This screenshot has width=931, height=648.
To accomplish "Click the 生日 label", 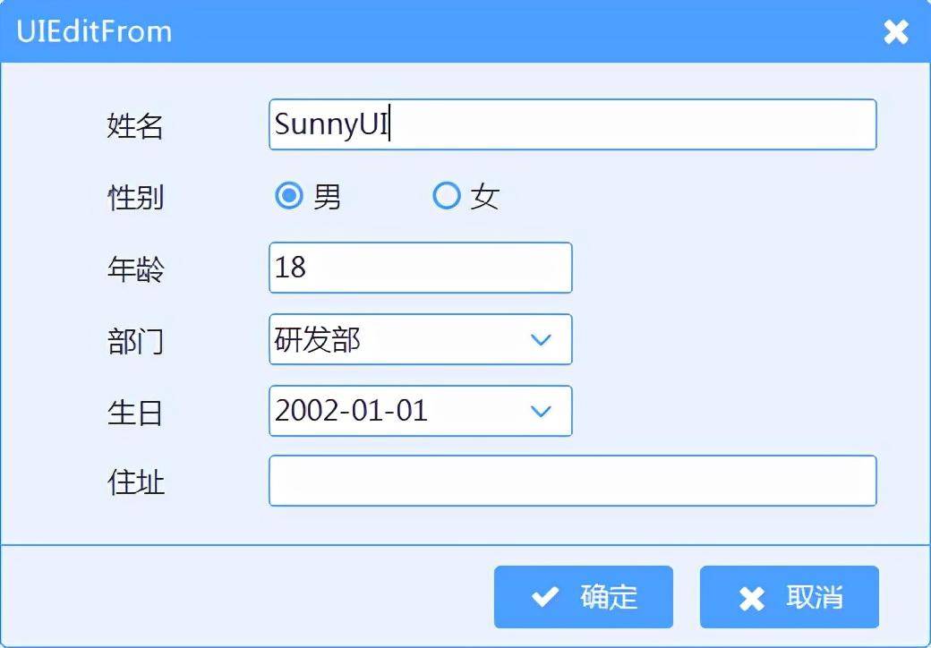I will tap(134, 413).
